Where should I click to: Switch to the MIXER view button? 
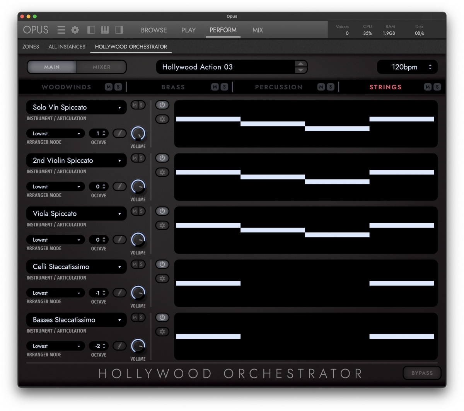pyautogui.click(x=101, y=67)
